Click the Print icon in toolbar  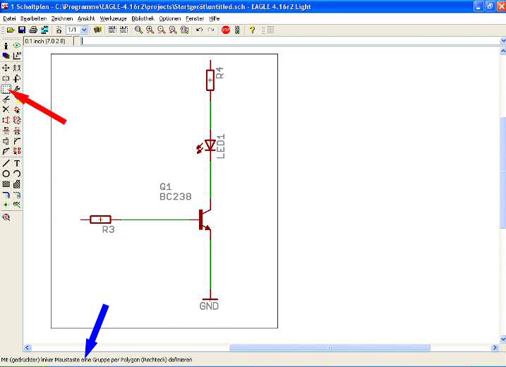click(x=33, y=30)
